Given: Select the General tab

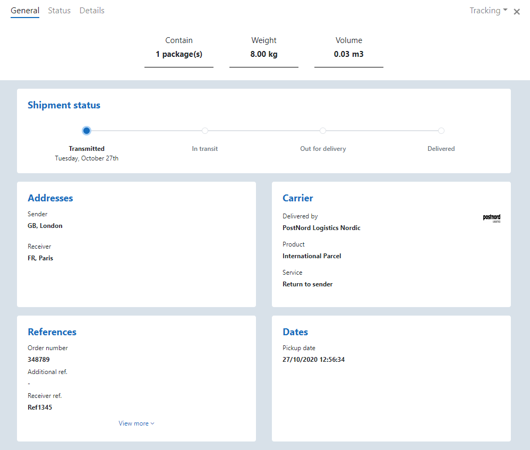Looking at the screenshot, I should (25, 11).
